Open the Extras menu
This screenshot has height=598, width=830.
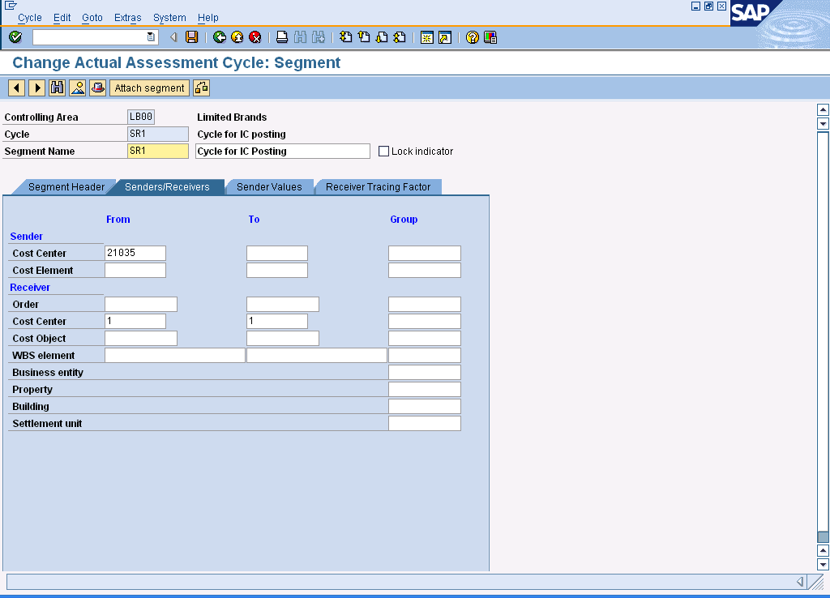pyautogui.click(x=127, y=18)
